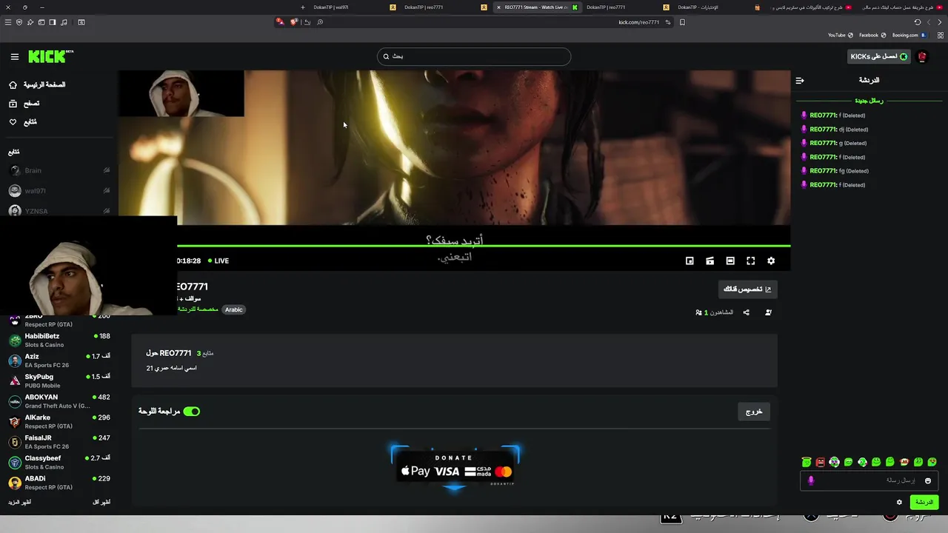Open the SkyPubg channel
The width and height of the screenshot is (948, 533).
(58, 381)
